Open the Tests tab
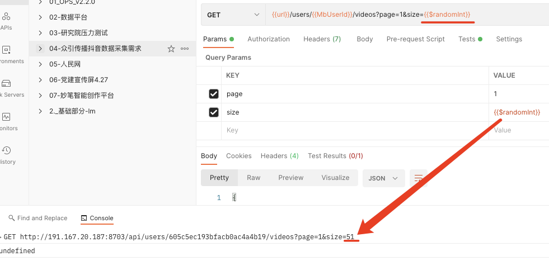549x261 pixels. point(470,39)
